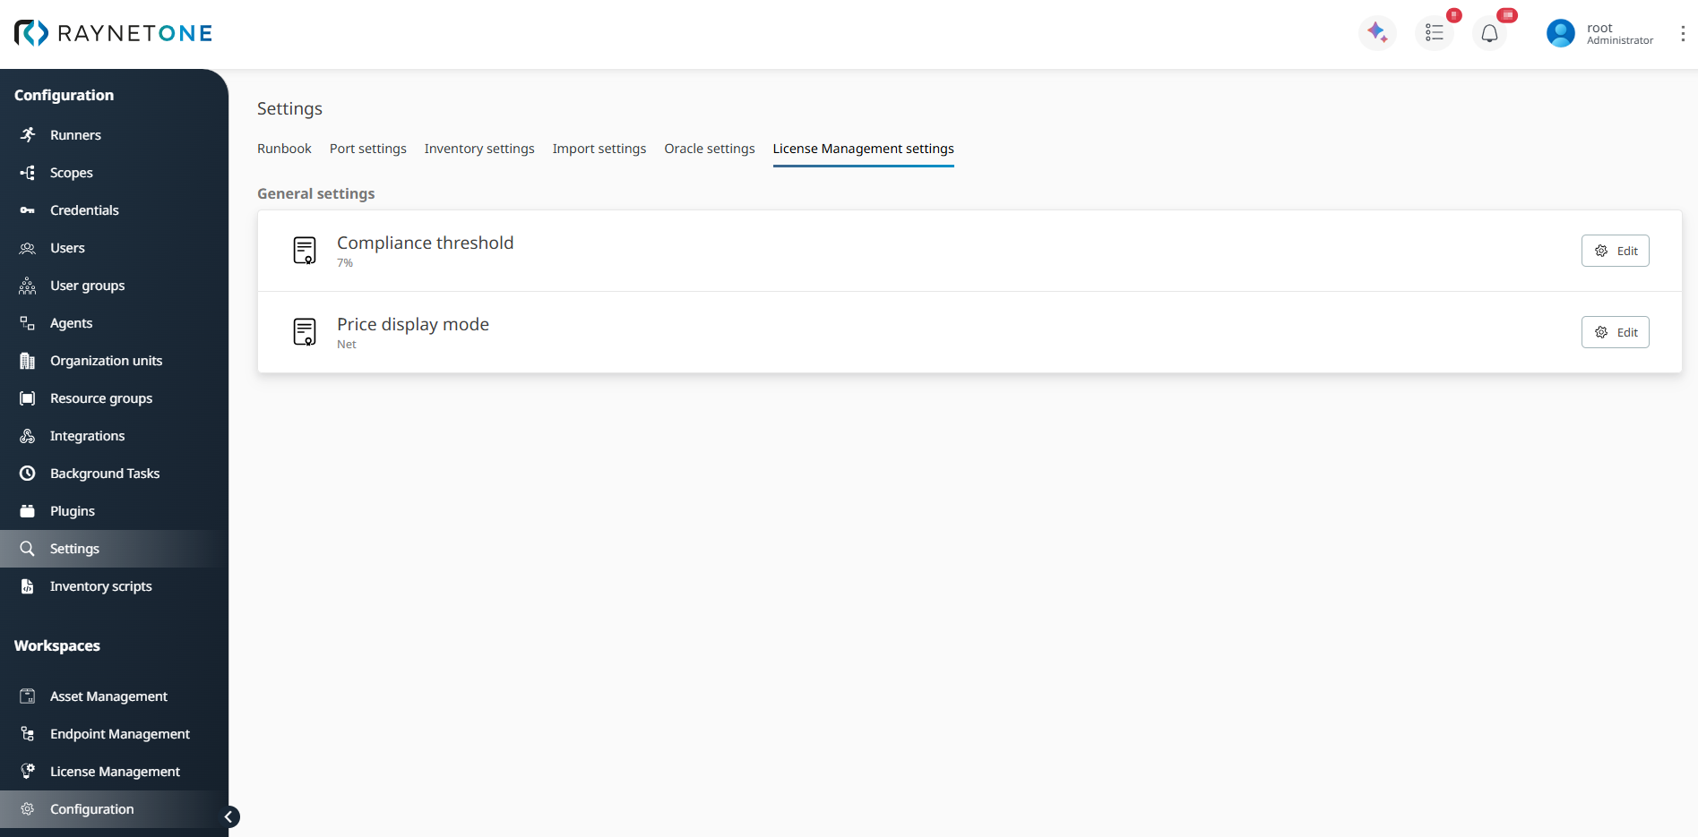Switch to the Oracle settings tab
Viewport: 1698px width, 837px height.
point(710,149)
